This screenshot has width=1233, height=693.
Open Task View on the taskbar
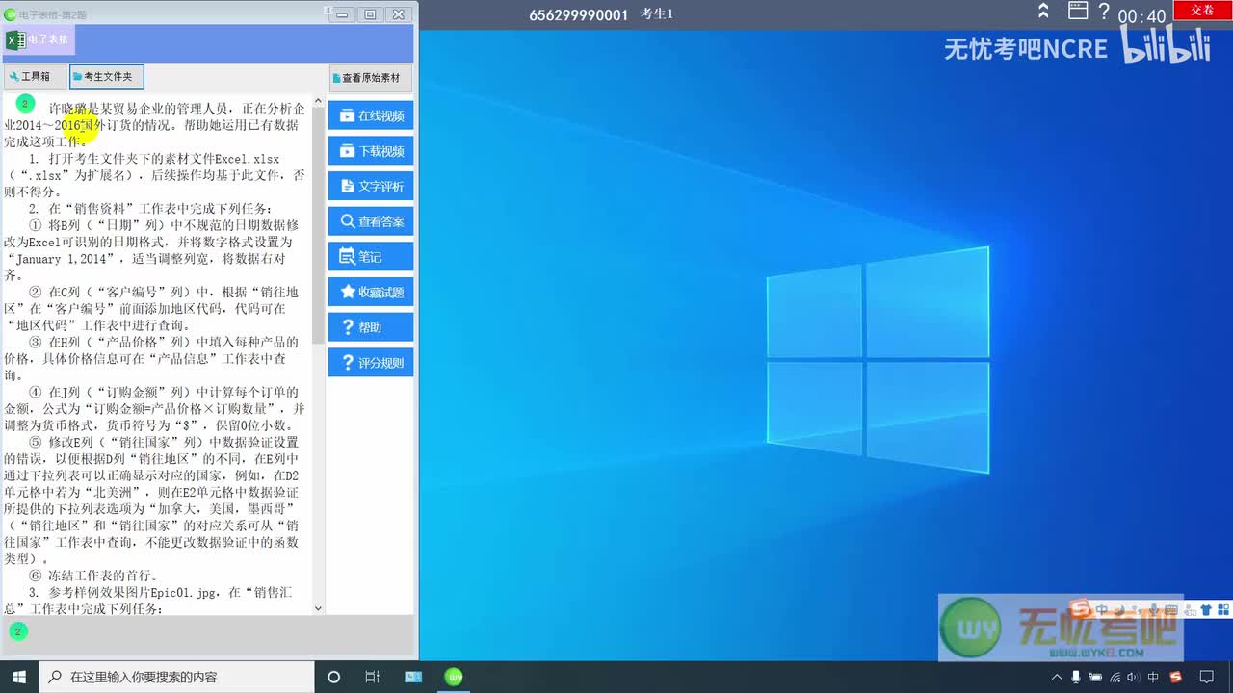pyautogui.click(x=373, y=677)
